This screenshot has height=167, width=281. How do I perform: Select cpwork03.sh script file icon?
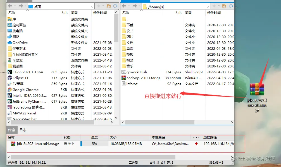(124, 72)
